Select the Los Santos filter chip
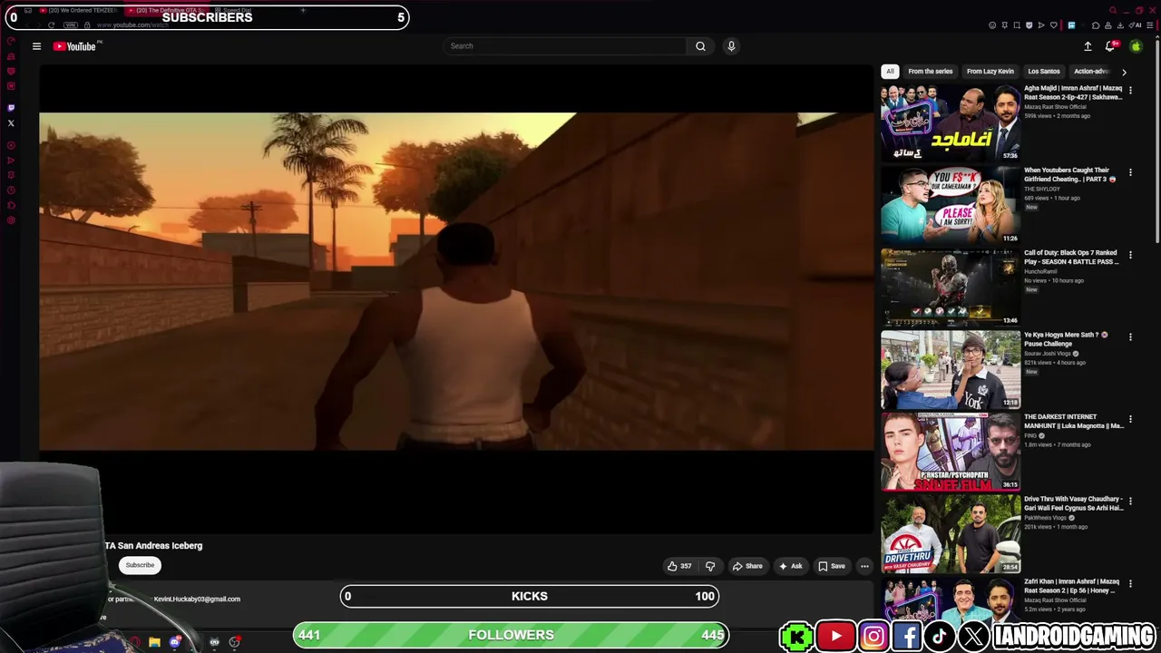The height and width of the screenshot is (653, 1161). [1044, 72]
